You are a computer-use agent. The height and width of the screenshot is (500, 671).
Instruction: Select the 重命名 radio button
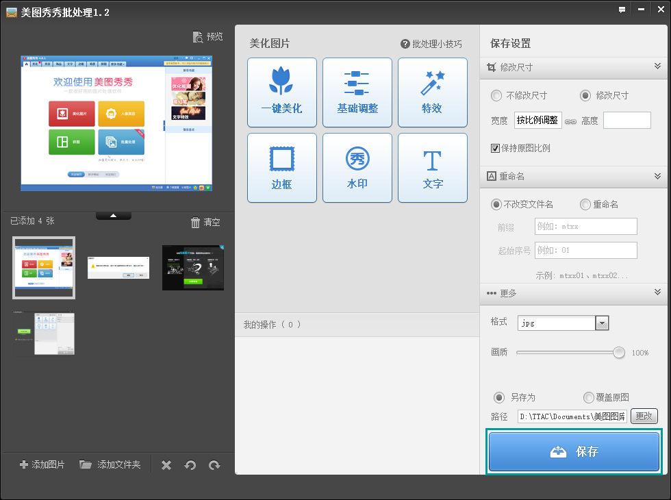tap(585, 204)
